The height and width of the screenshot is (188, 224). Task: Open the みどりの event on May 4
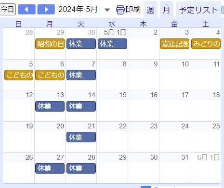click(x=206, y=44)
